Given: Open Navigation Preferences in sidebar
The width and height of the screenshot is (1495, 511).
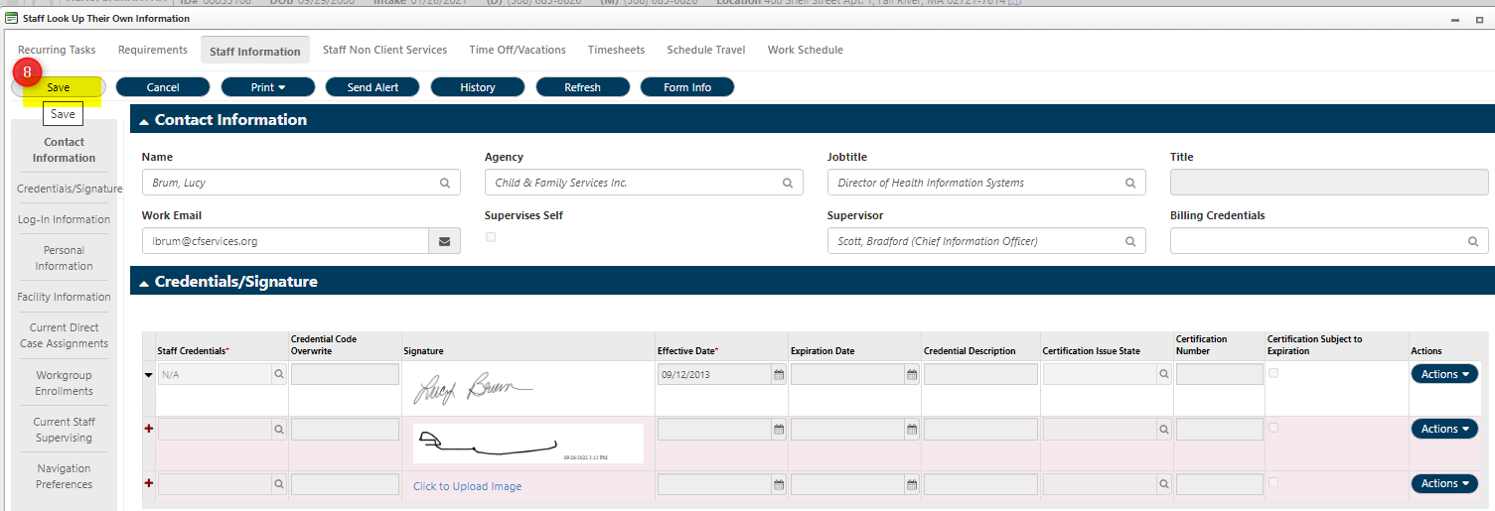Looking at the screenshot, I should (x=64, y=476).
